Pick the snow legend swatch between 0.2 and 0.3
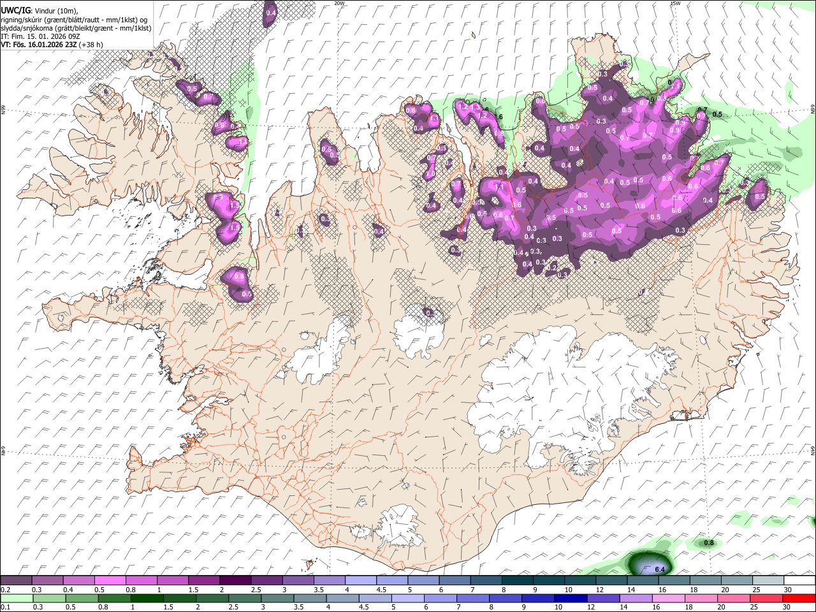The image size is (816, 612). (x=16, y=581)
